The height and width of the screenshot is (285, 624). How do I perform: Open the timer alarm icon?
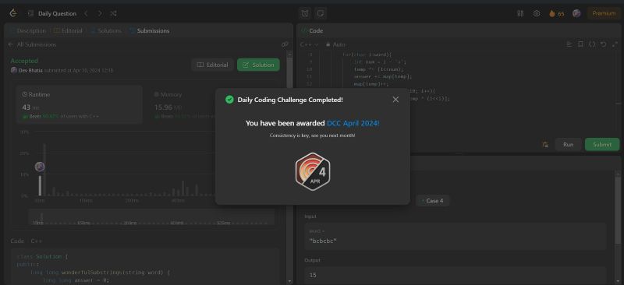305,13
